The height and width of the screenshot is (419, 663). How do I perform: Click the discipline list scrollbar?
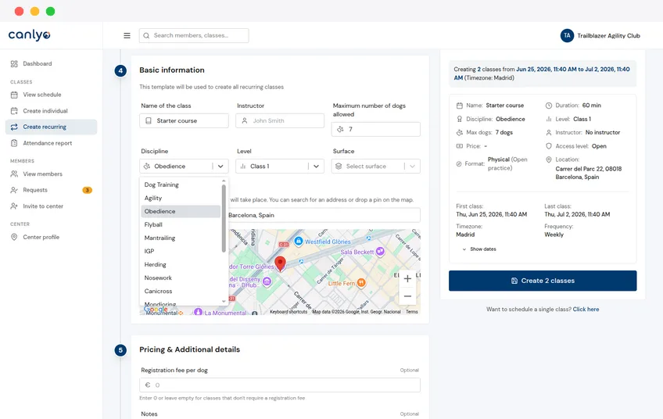point(224,219)
